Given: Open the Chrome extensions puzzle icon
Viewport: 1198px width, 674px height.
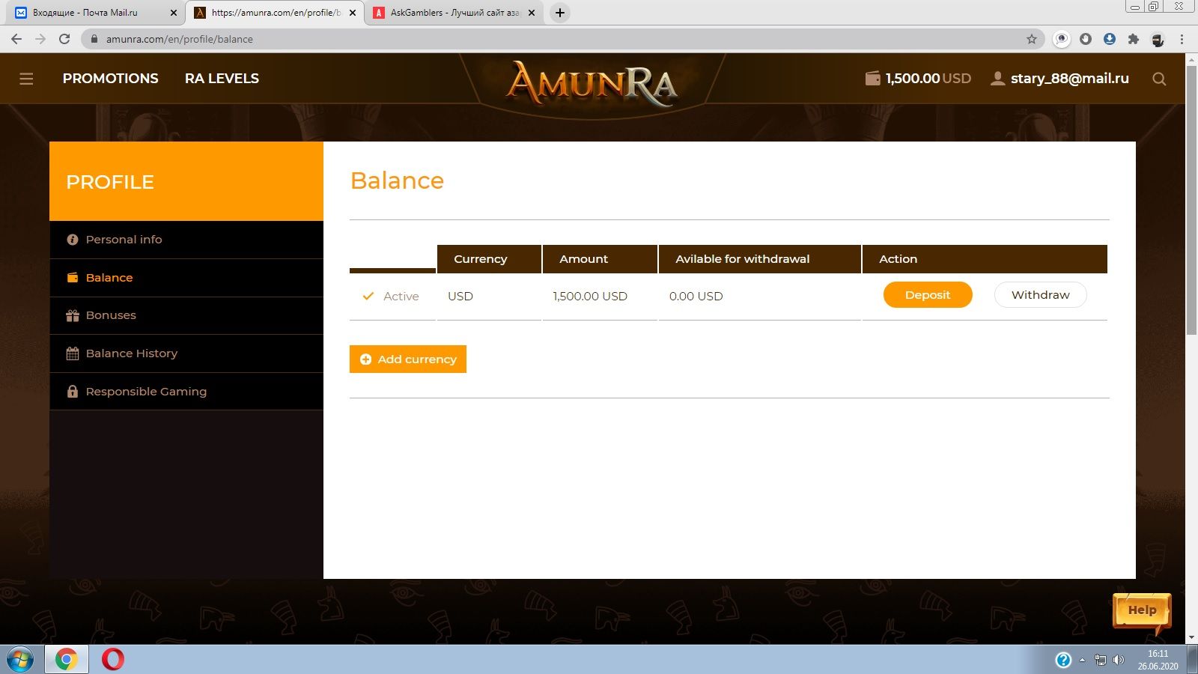Looking at the screenshot, I should point(1134,39).
